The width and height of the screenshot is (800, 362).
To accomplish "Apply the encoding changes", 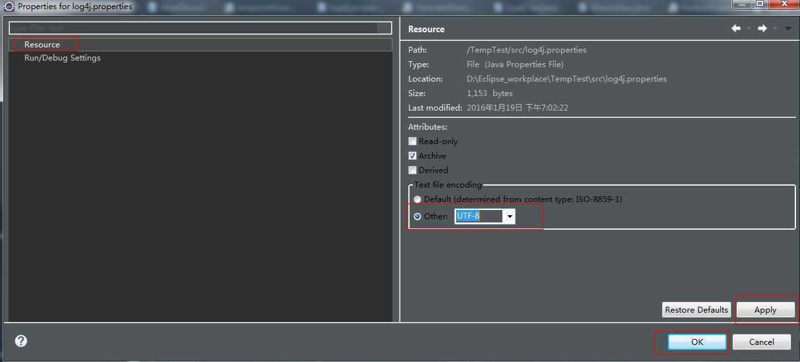I will pyautogui.click(x=765, y=310).
